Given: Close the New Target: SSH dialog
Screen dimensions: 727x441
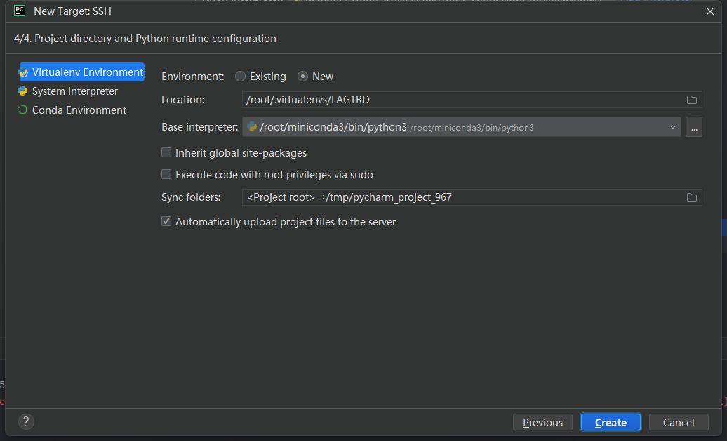Looking at the screenshot, I should click(710, 11).
